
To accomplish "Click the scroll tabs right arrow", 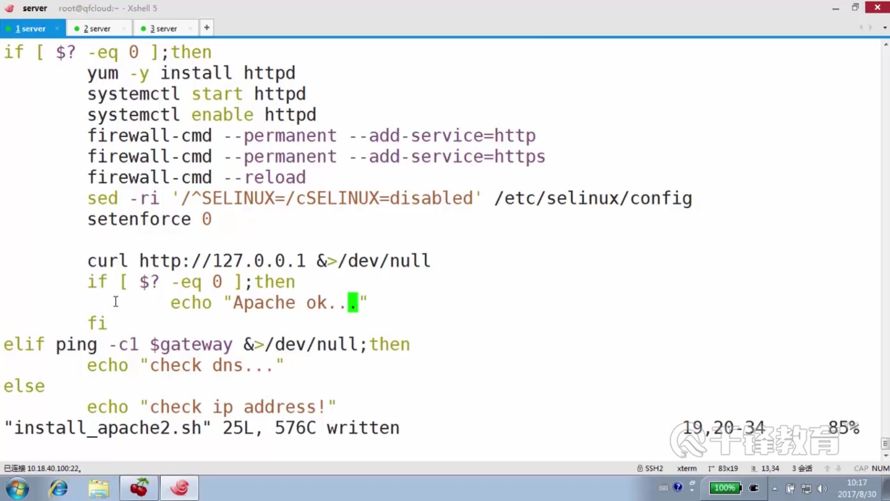I will pos(871,28).
